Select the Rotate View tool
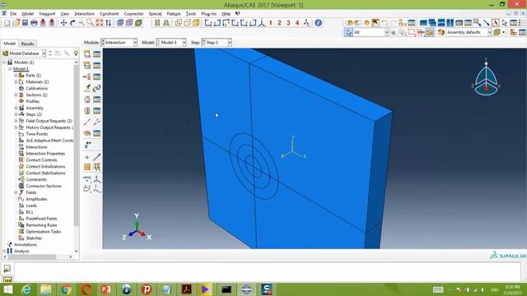This screenshot has width=527, height=296. click(x=72, y=23)
